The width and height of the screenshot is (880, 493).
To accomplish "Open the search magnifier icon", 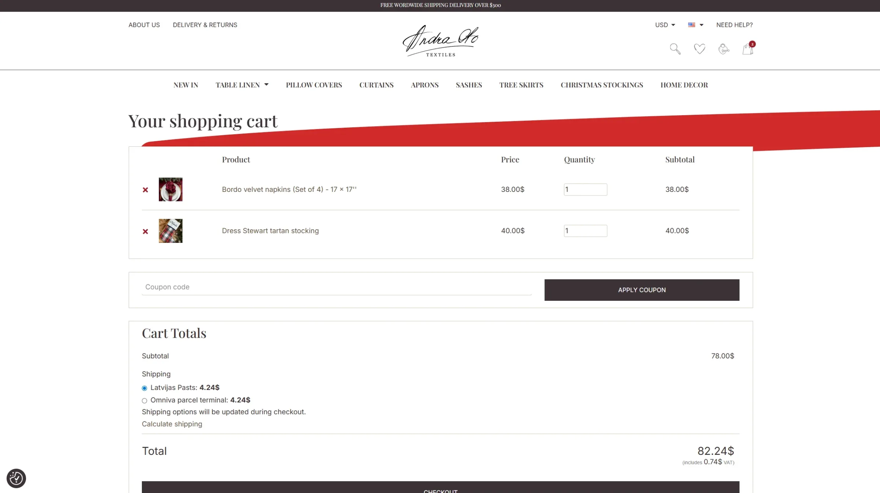I will point(675,49).
